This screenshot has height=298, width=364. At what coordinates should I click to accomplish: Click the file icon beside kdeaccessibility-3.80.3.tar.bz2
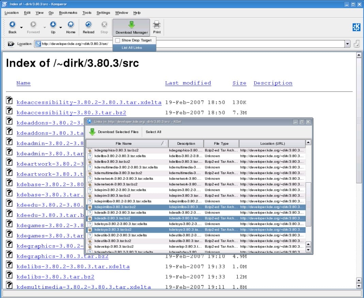tap(9, 111)
